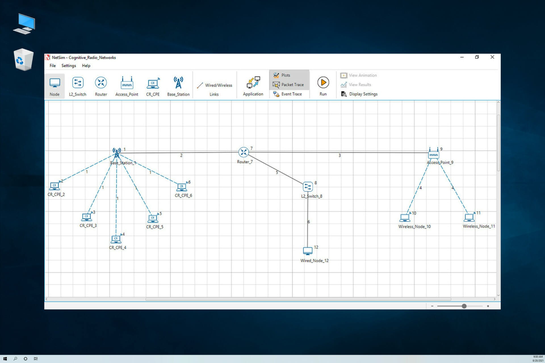
Task: Open the Application configuration tool
Action: tap(253, 86)
